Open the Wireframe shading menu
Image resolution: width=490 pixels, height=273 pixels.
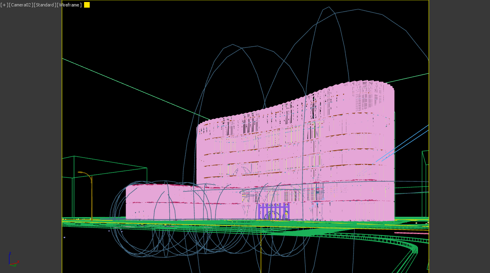coord(70,5)
